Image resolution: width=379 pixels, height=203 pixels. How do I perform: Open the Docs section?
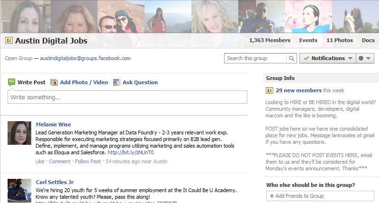[368, 41]
